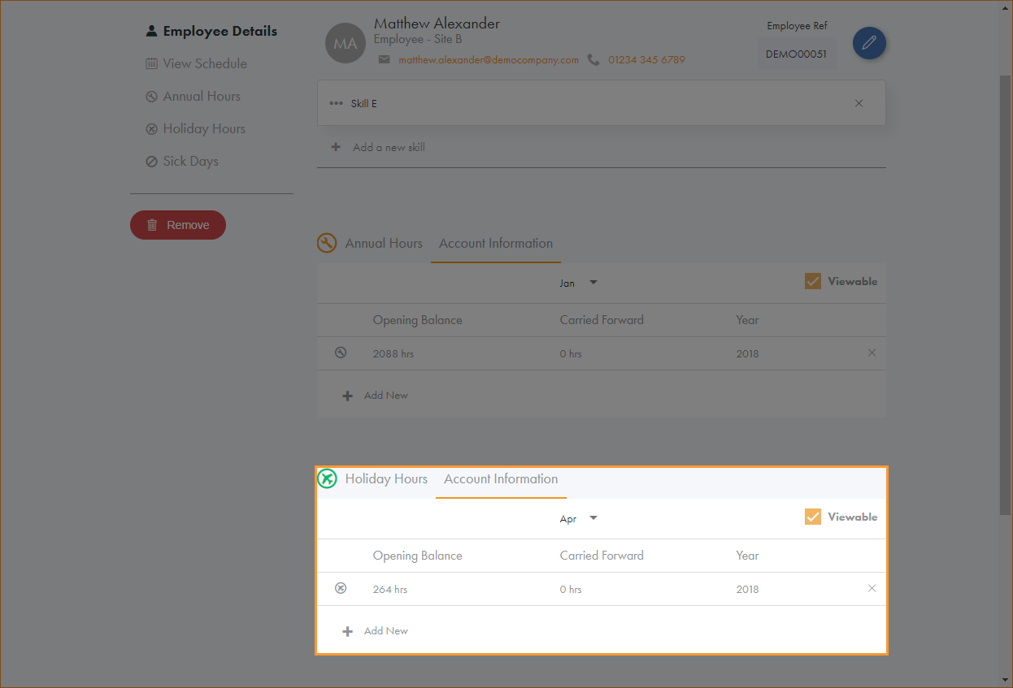Toggle Viewable checkbox in Holiday Hours section
The image size is (1013, 688).
813,517
